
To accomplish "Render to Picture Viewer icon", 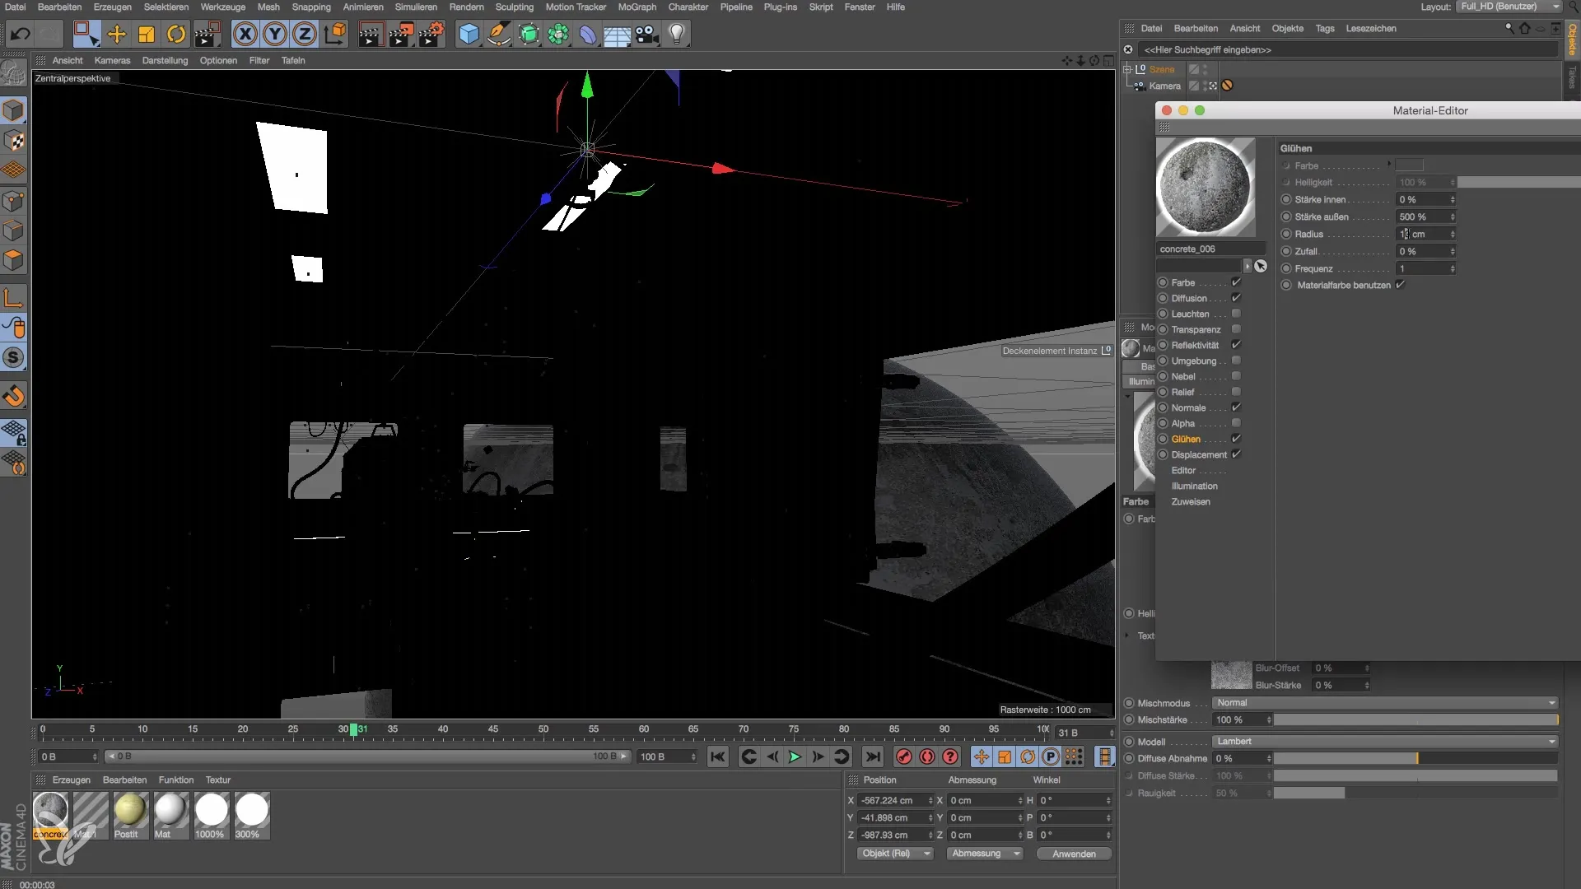I will pos(401,34).
